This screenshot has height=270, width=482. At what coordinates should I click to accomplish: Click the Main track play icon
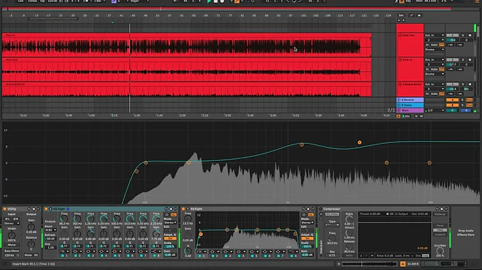[x=399, y=110]
